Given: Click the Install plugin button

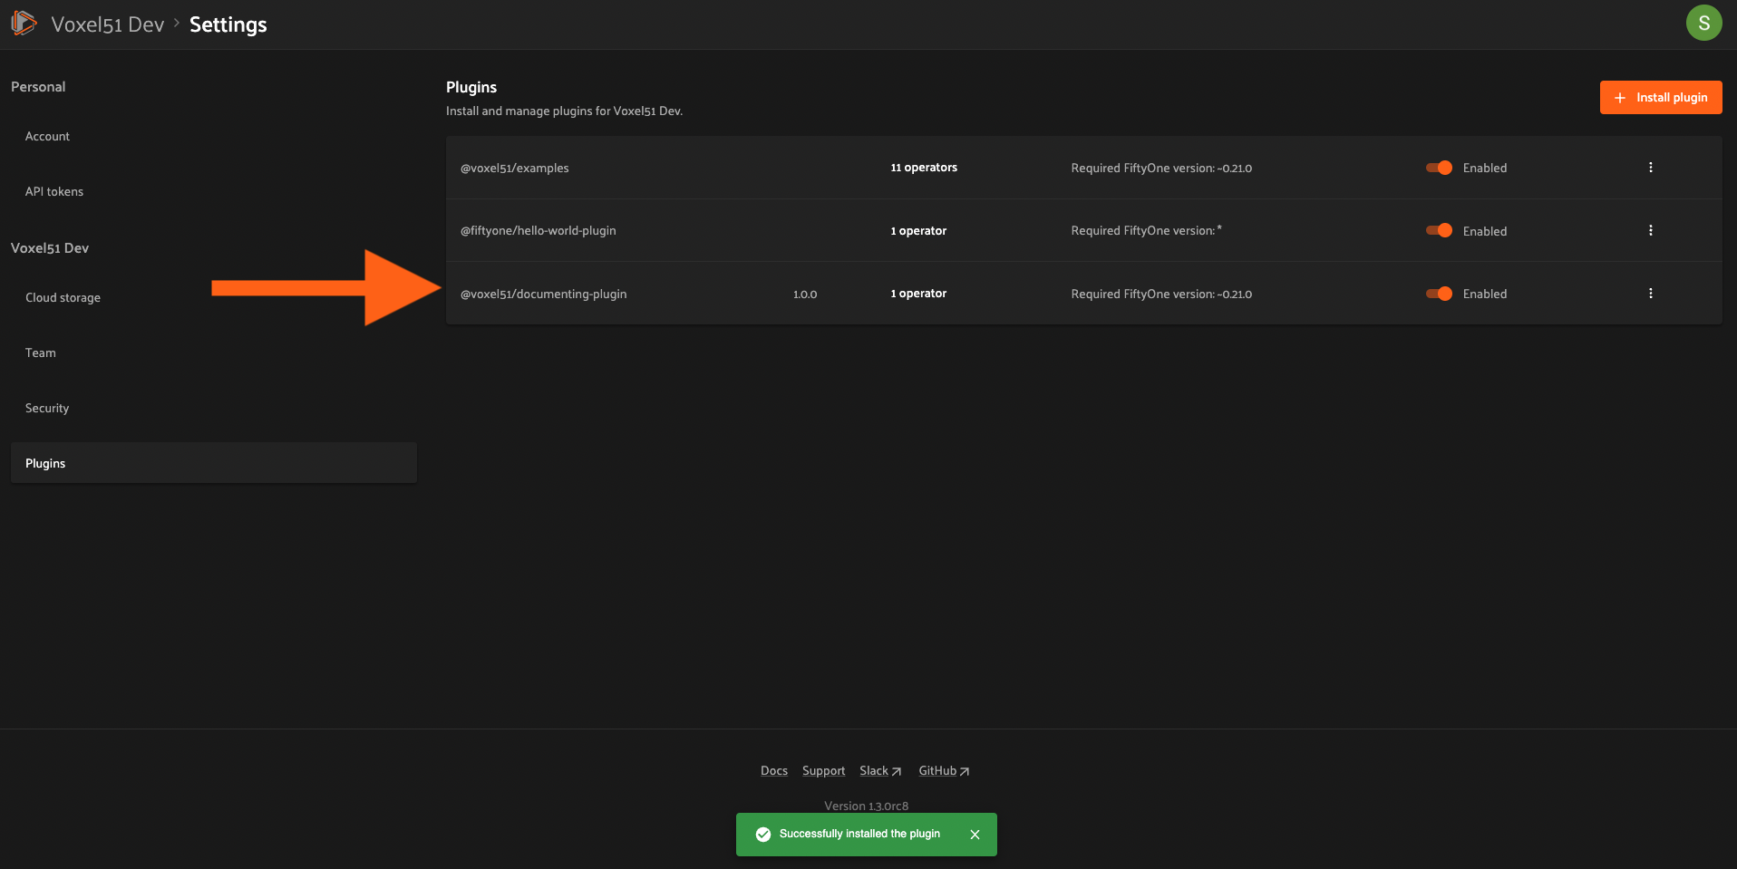Looking at the screenshot, I should [1661, 97].
